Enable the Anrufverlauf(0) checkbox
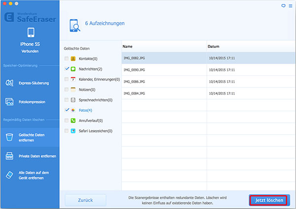Image resolution: width=296 pixels, height=209 pixels. pos(67,120)
